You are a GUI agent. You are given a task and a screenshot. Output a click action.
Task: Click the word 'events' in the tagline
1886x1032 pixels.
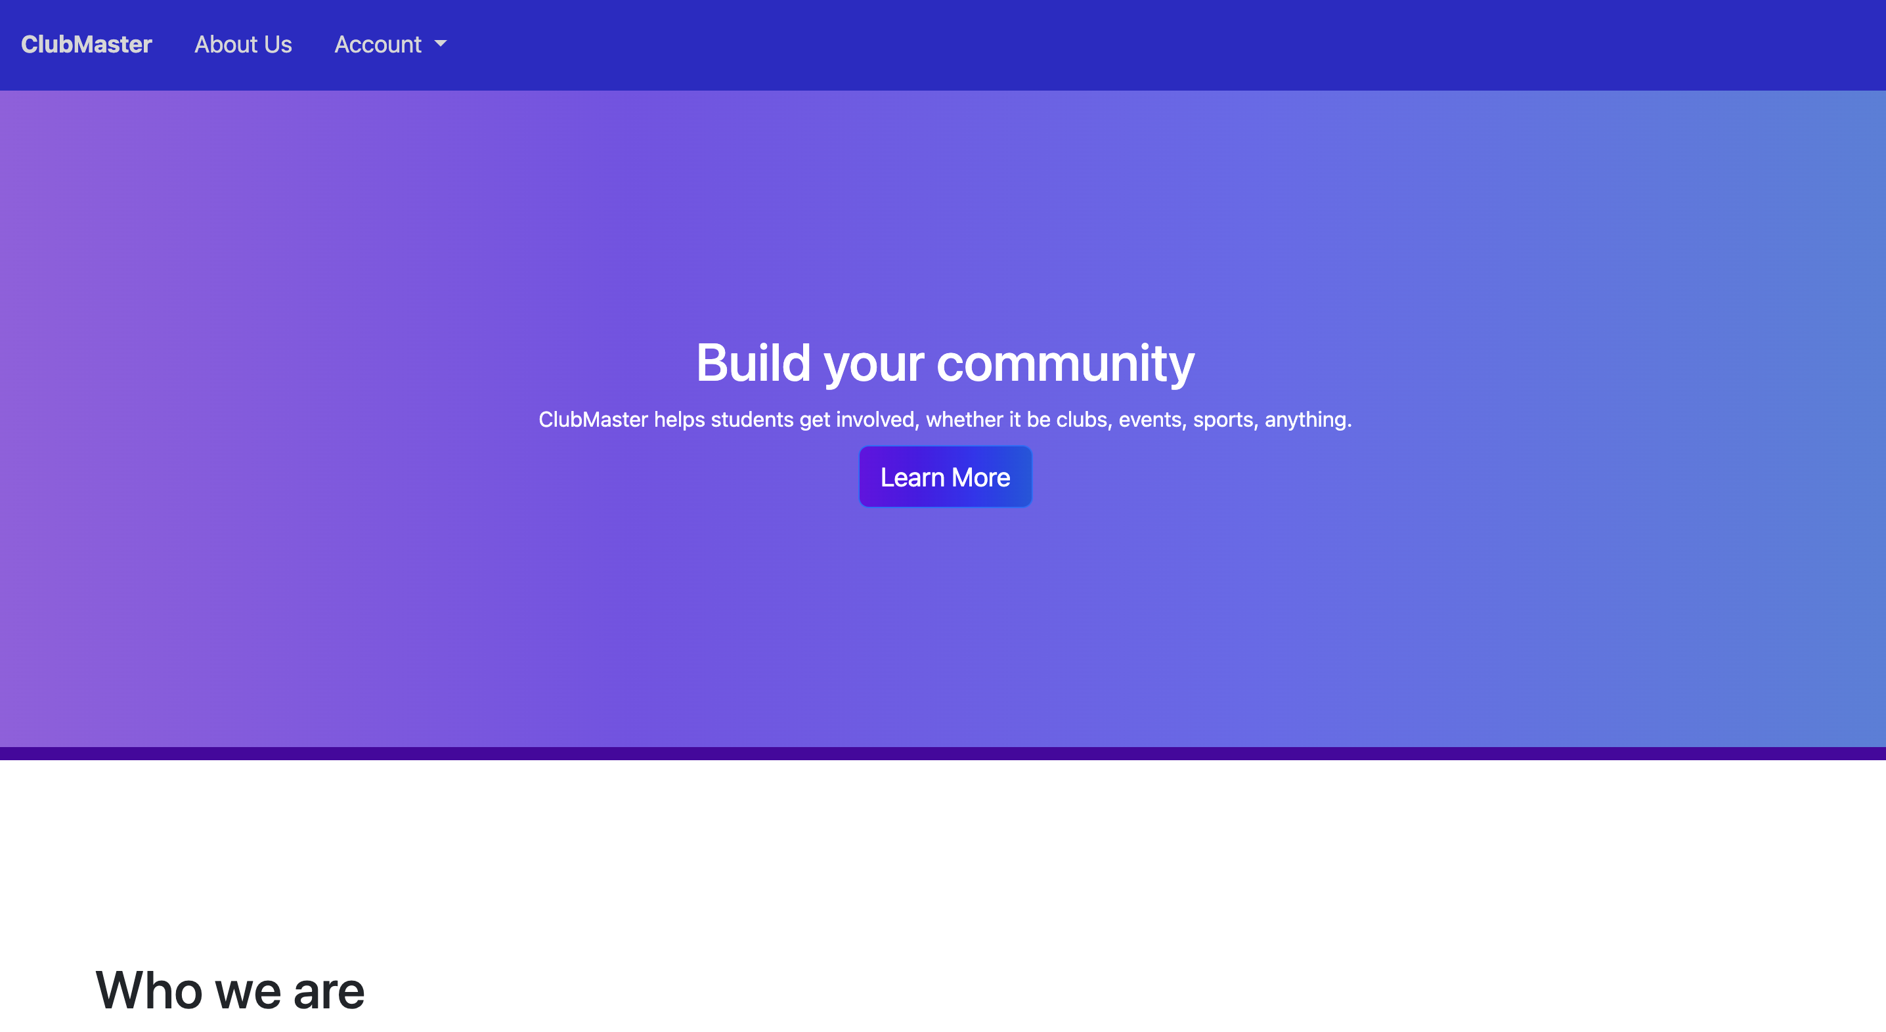click(1151, 419)
